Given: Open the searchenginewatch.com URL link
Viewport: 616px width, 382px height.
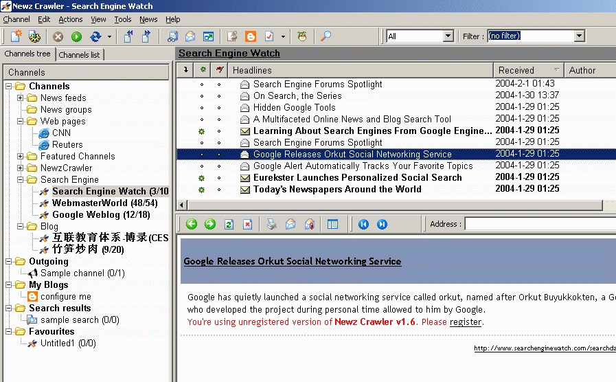Looking at the screenshot, I should (x=545, y=348).
